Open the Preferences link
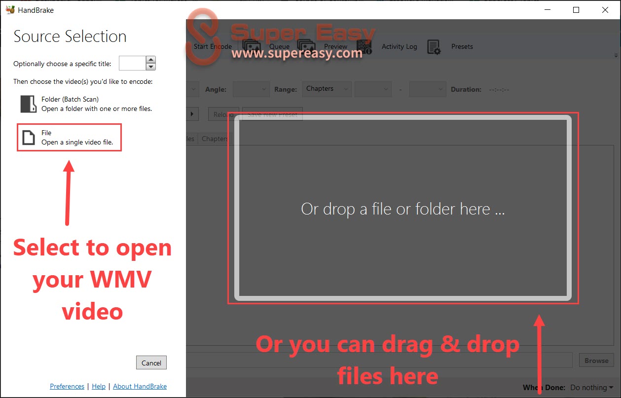Viewport: 621px width, 398px height. (67, 386)
